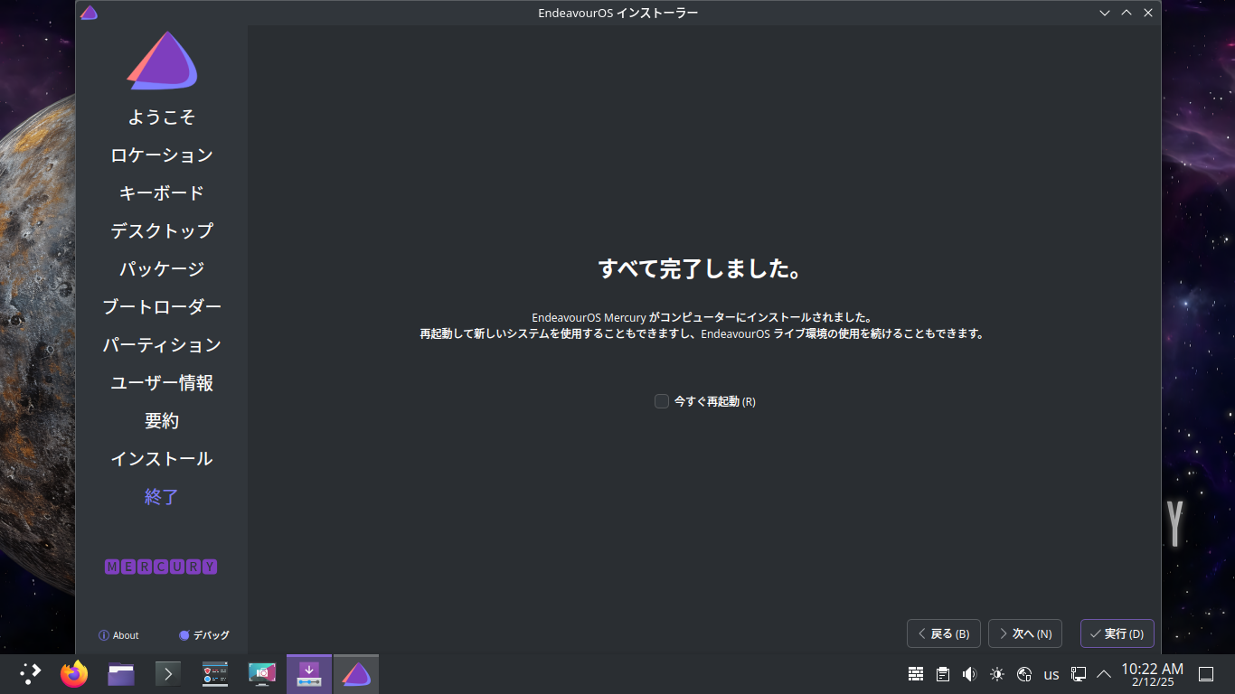Open the KDE application launcher
This screenshot has width=1235, height=694.
[x=30, y=674]
